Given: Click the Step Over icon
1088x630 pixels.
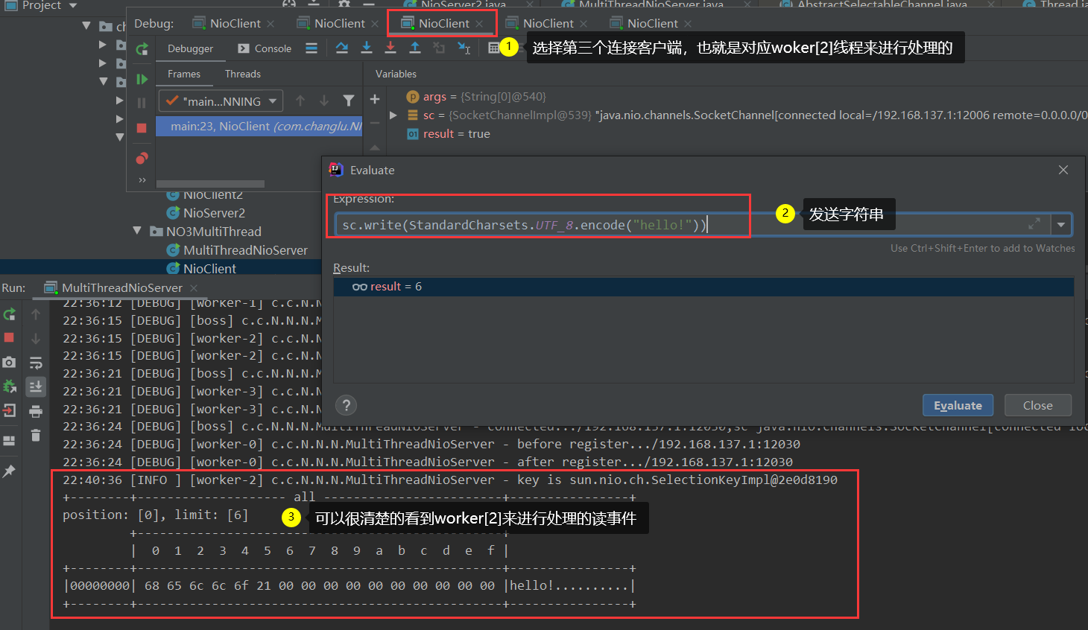Looking at the screenshot, I should click(342, 48).
